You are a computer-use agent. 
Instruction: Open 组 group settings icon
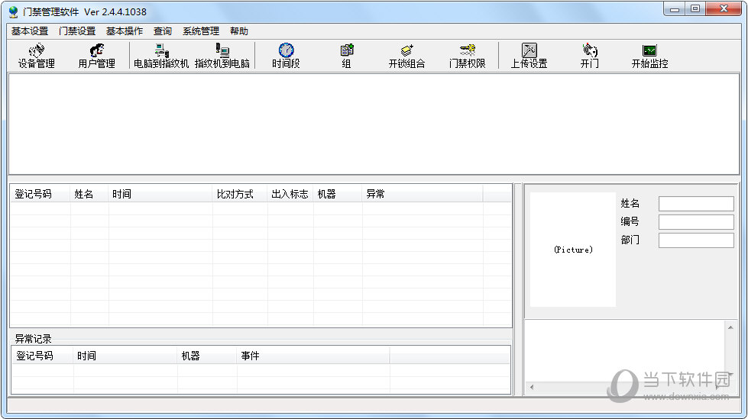pyautogui.click(x=347, y=56)
